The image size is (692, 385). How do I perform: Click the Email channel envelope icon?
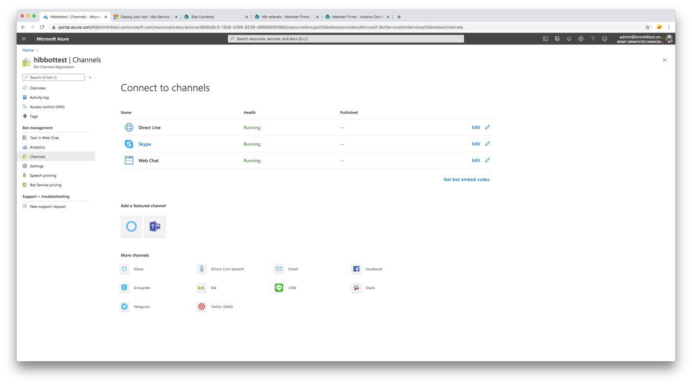click(279, 269)
